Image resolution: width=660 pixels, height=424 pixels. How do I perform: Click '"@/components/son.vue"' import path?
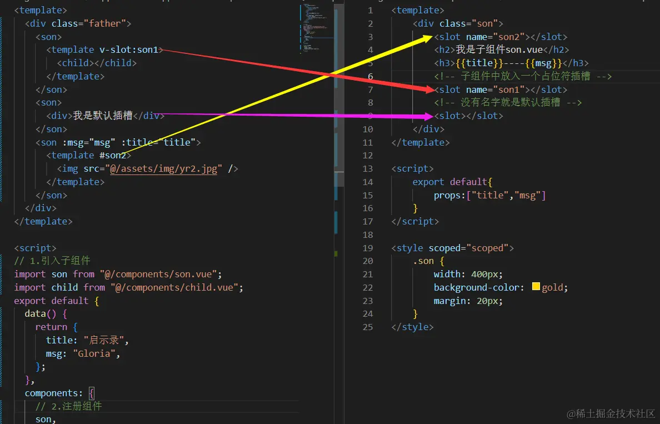158,274
